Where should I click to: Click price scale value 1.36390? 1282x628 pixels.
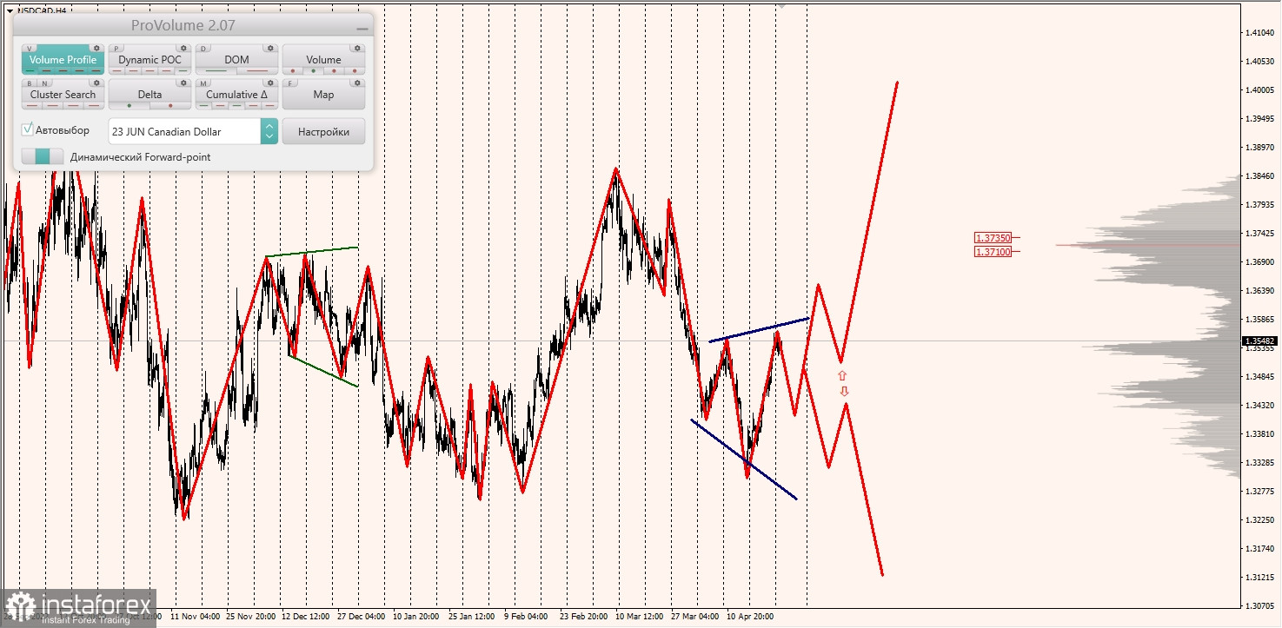(1260, 291)
